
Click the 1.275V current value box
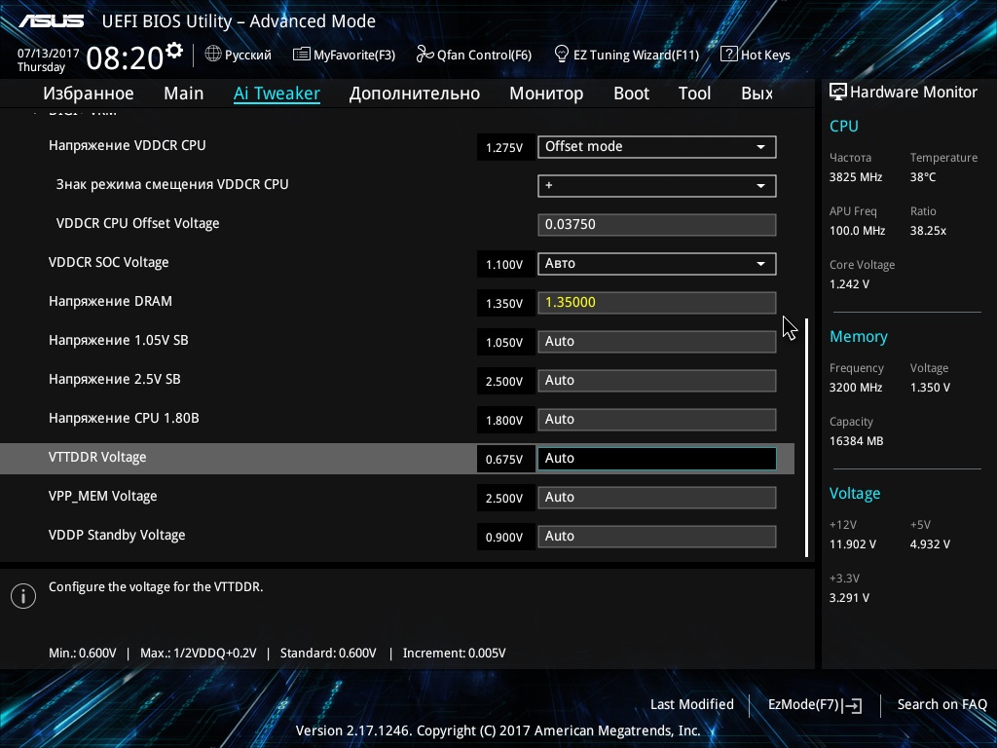tap(505, 148)
